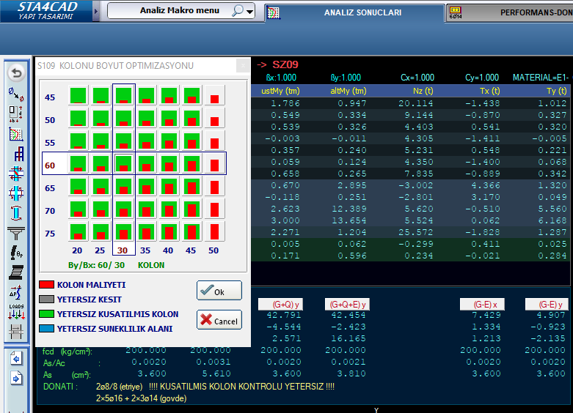Close the column optimization dialog
The width and height of the screenshot is (573, 413).
coord(241,66)
